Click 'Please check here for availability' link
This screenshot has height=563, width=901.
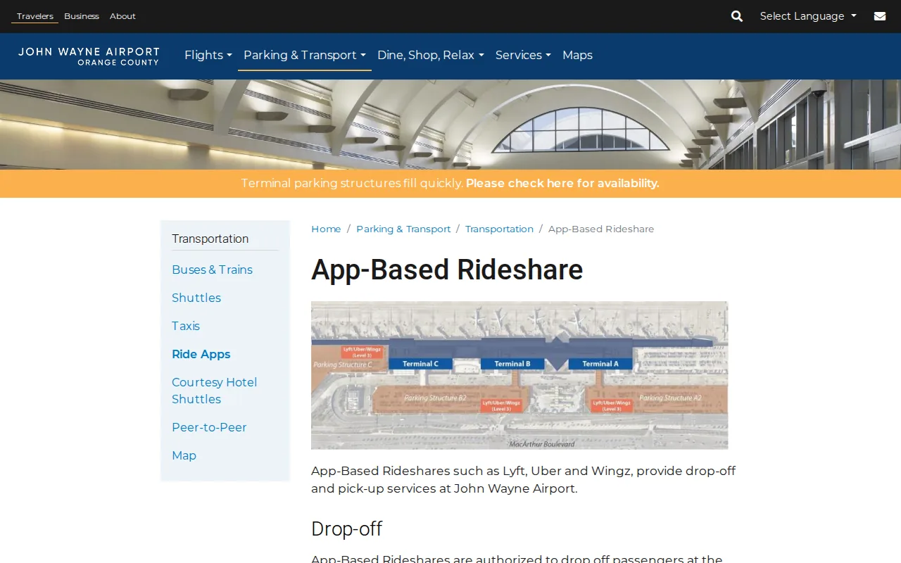tap(562, 184)
